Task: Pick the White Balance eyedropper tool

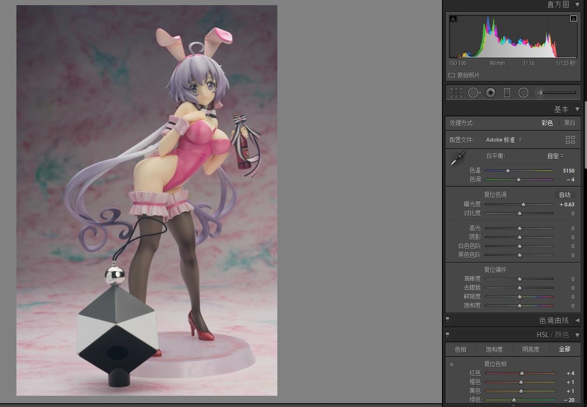Action: click(457, 159)
